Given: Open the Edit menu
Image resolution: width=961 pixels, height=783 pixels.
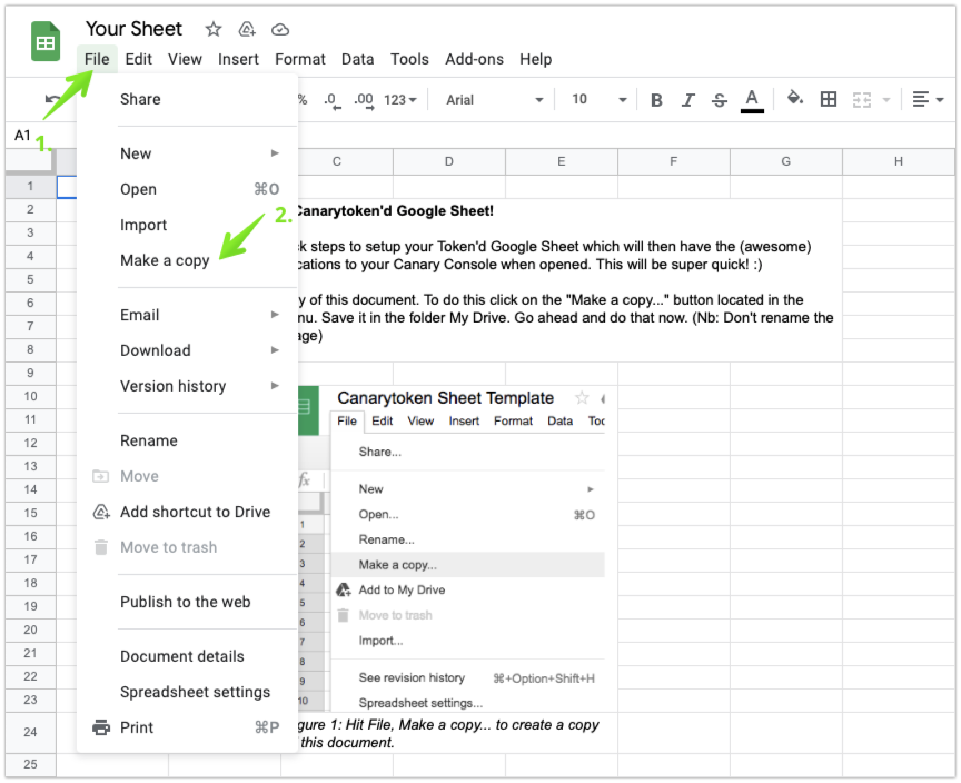Looking at the screenshot, I should 138,59.
